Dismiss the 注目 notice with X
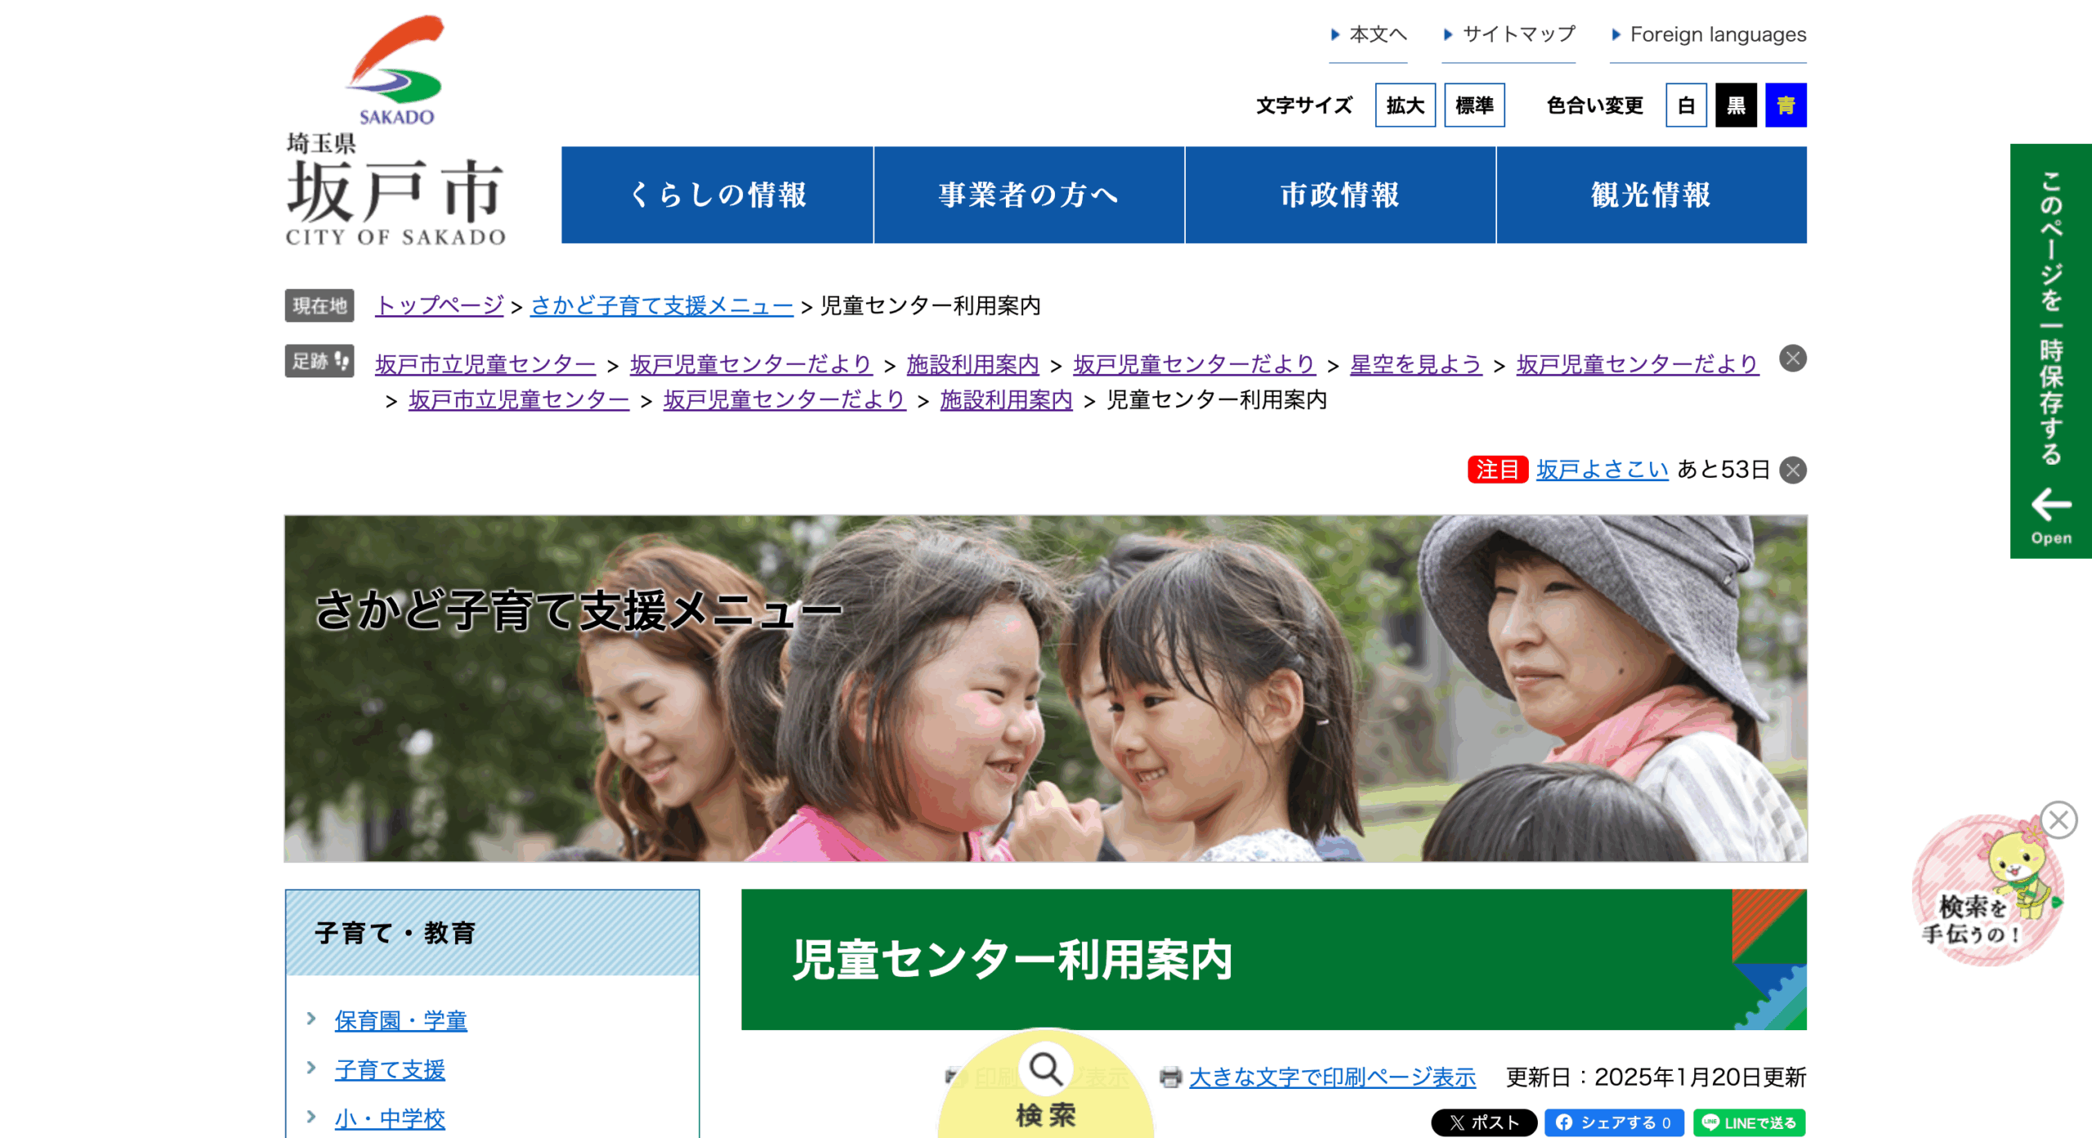The image size is (2092, 1138). [x=1792, y=470]
